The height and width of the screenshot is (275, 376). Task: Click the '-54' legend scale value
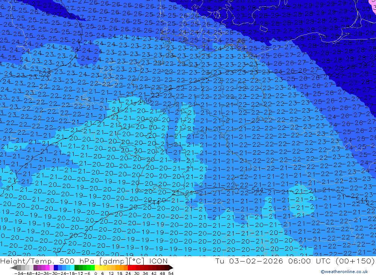tap(19, 273)
